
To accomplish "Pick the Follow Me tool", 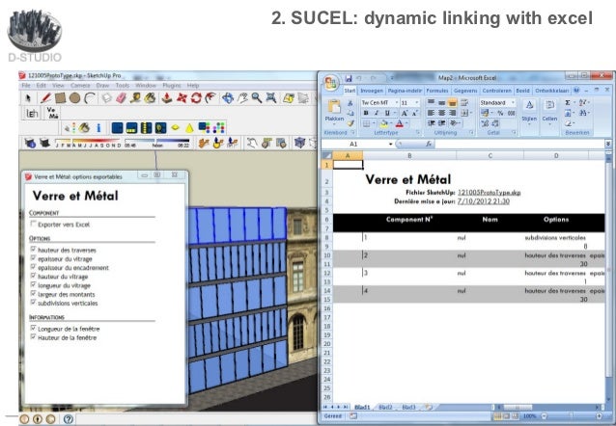I will (210, 98).
